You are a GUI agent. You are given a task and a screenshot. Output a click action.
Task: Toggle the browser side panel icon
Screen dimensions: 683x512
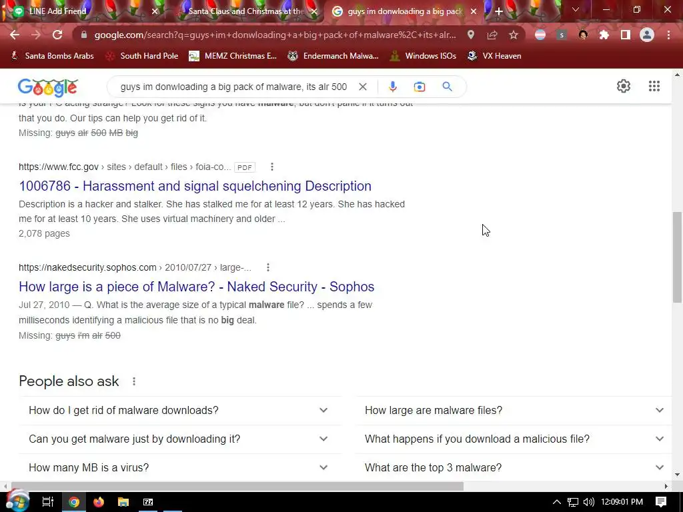(626, 35)
